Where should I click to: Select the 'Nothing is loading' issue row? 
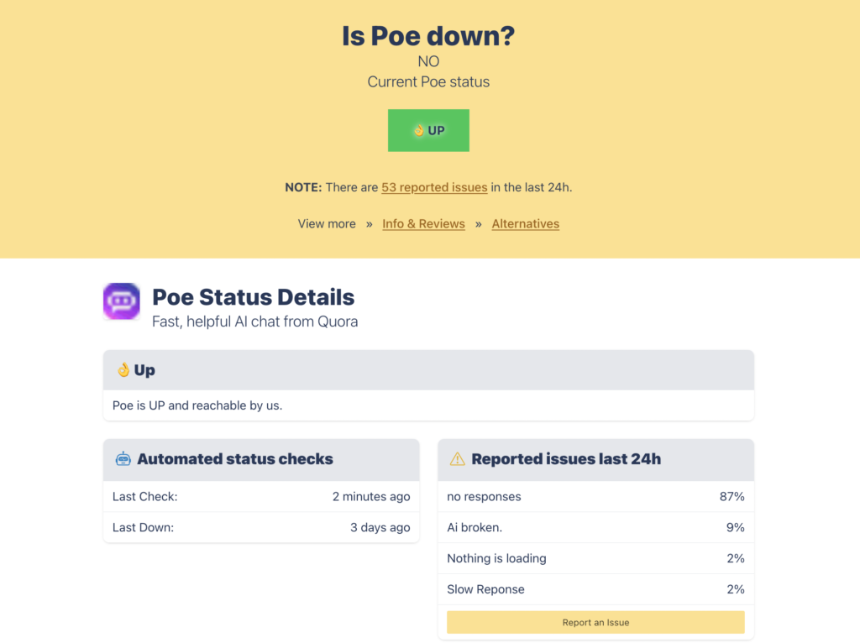(x=595, y=558)
